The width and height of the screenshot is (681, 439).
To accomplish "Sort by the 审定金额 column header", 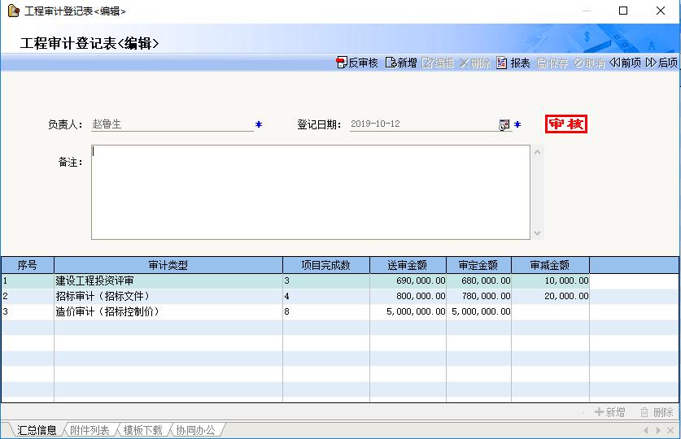I will pos(478,265).
